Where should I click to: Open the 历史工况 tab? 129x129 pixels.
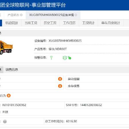coord(50,23)
